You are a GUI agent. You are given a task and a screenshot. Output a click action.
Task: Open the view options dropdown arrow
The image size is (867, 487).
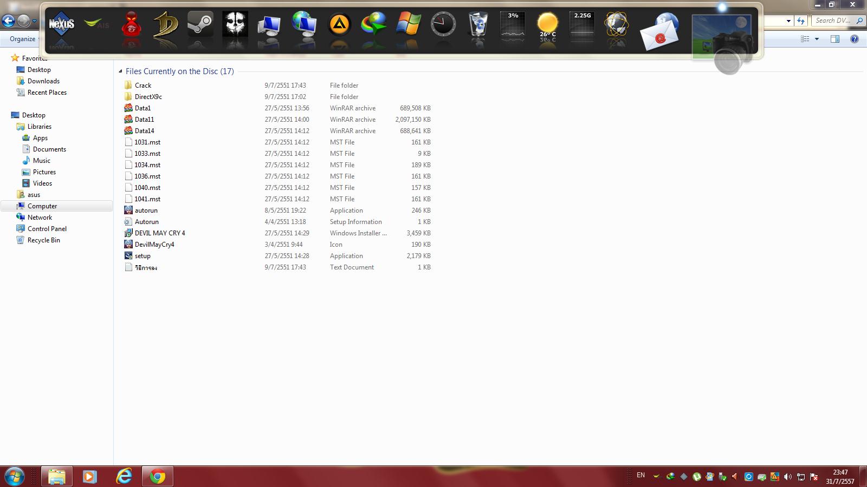tap(817, 39)
